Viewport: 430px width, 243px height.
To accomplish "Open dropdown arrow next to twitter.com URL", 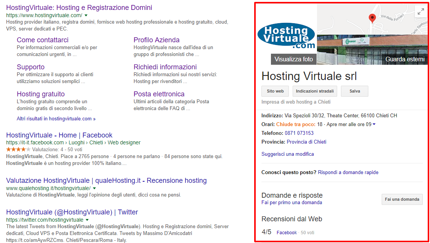I will [87, 220].
